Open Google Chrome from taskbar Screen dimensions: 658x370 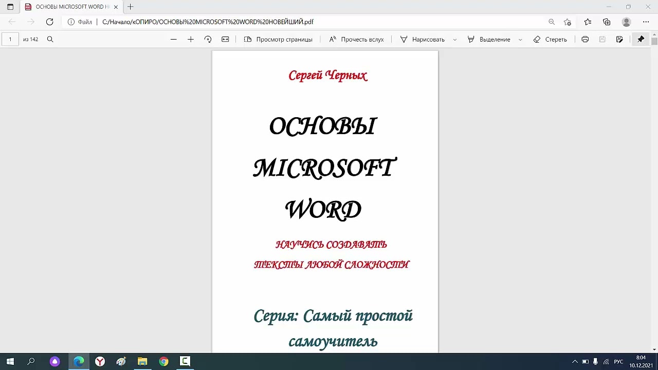click(x=163, y=362)
